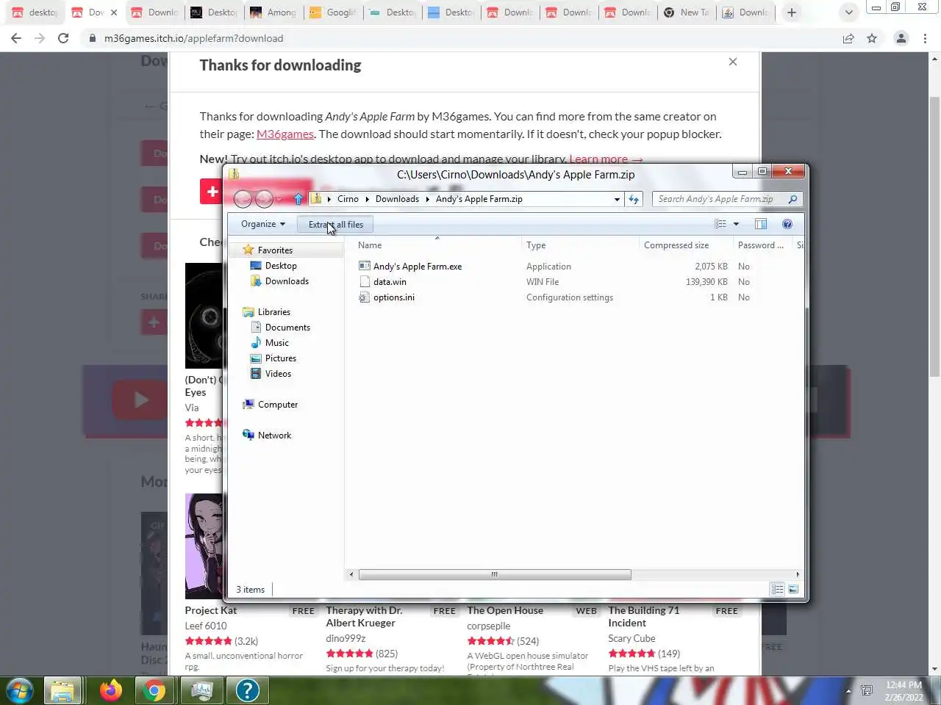Click the refresh button beside address bar in Explorer
This screenshot has width=941, height=705.
click(x=634, y=199)
